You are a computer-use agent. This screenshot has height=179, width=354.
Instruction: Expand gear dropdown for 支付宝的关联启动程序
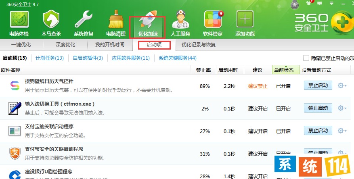pos(342,131)
